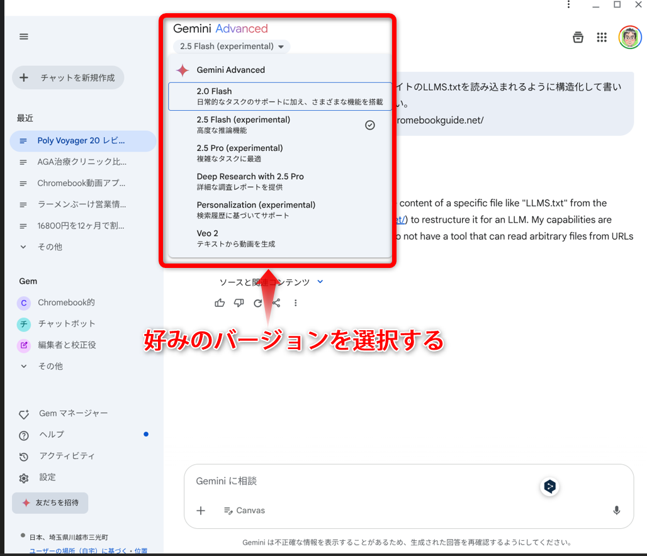Minimize the browser window
Screen dimensions: 647x556
coord(596,6)
